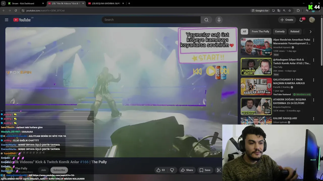The width and height of the screenshot is (323, 181).
Task: Open Boşuna Kaydırma 23-24 İzliyor thumbnail
Action: pyautogui.click(x=256, y=106)
